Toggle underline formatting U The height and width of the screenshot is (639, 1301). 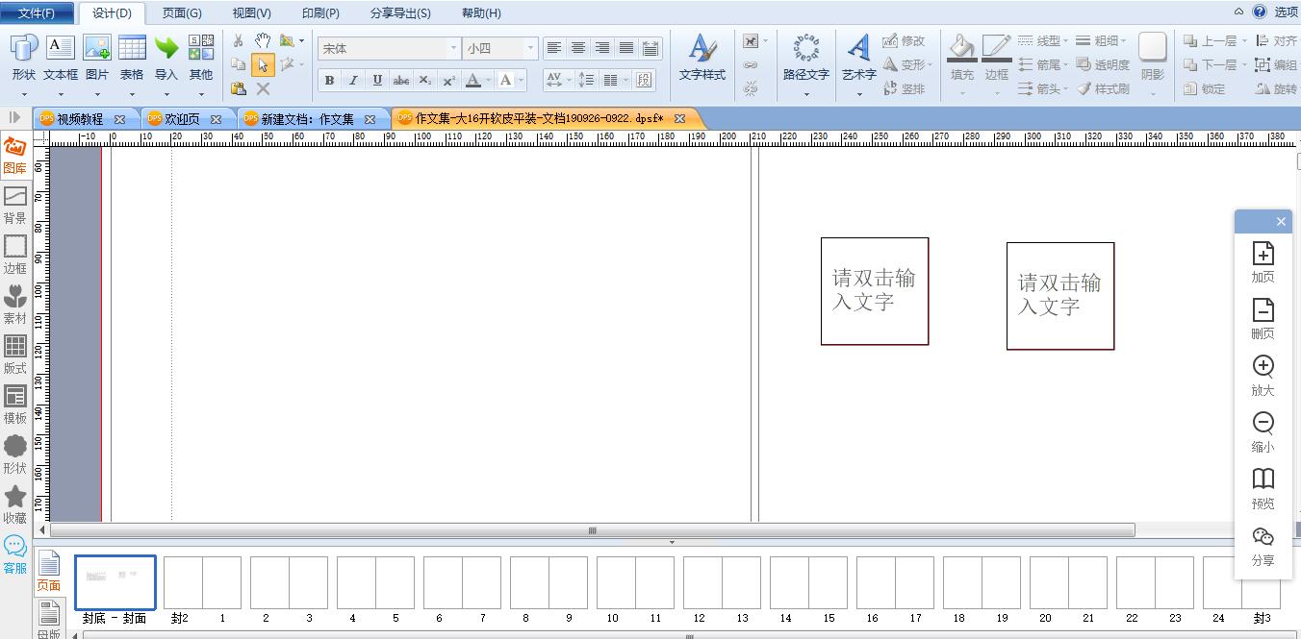377,81
